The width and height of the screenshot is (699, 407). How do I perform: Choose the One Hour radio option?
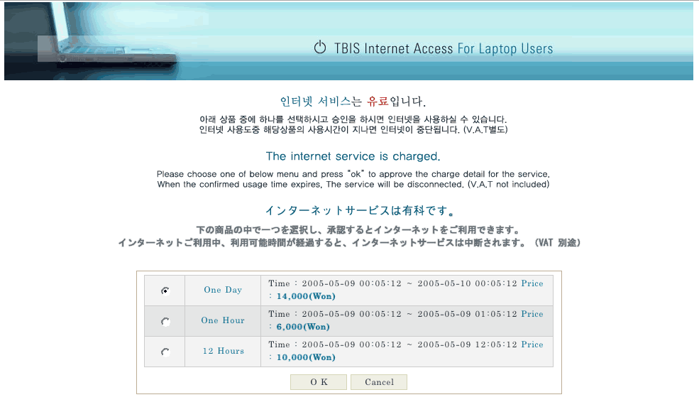[x=165, y=322]
